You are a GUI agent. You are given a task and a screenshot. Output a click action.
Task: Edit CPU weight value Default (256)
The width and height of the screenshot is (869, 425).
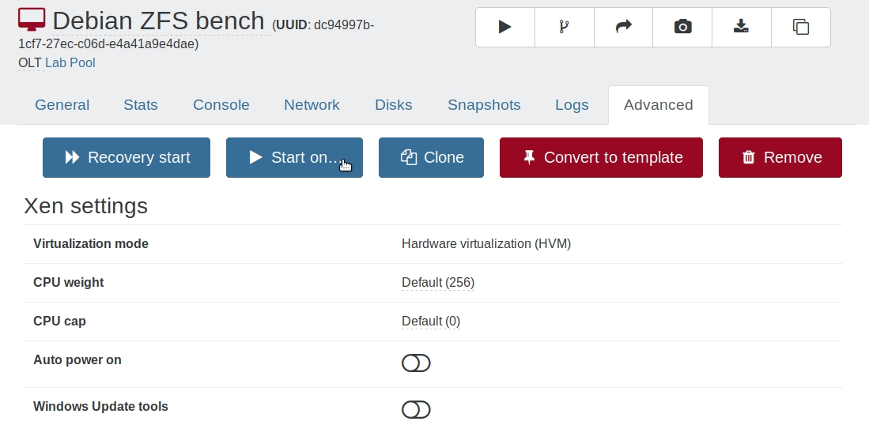(438, 283)
